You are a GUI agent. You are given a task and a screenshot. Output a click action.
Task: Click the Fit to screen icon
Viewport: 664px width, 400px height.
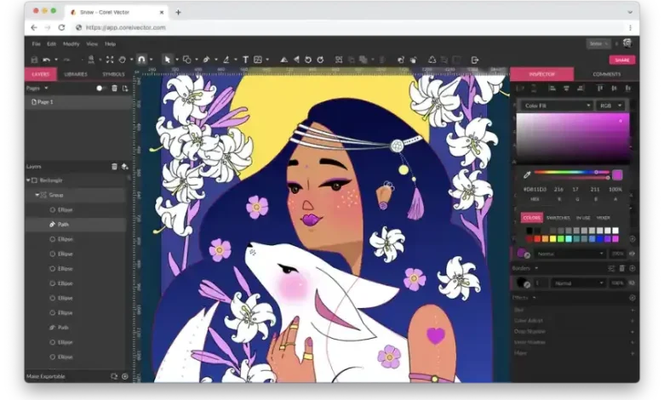pyautogui.click(x=110, y=60)
